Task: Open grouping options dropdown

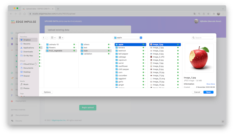Action: click(61, 38)
